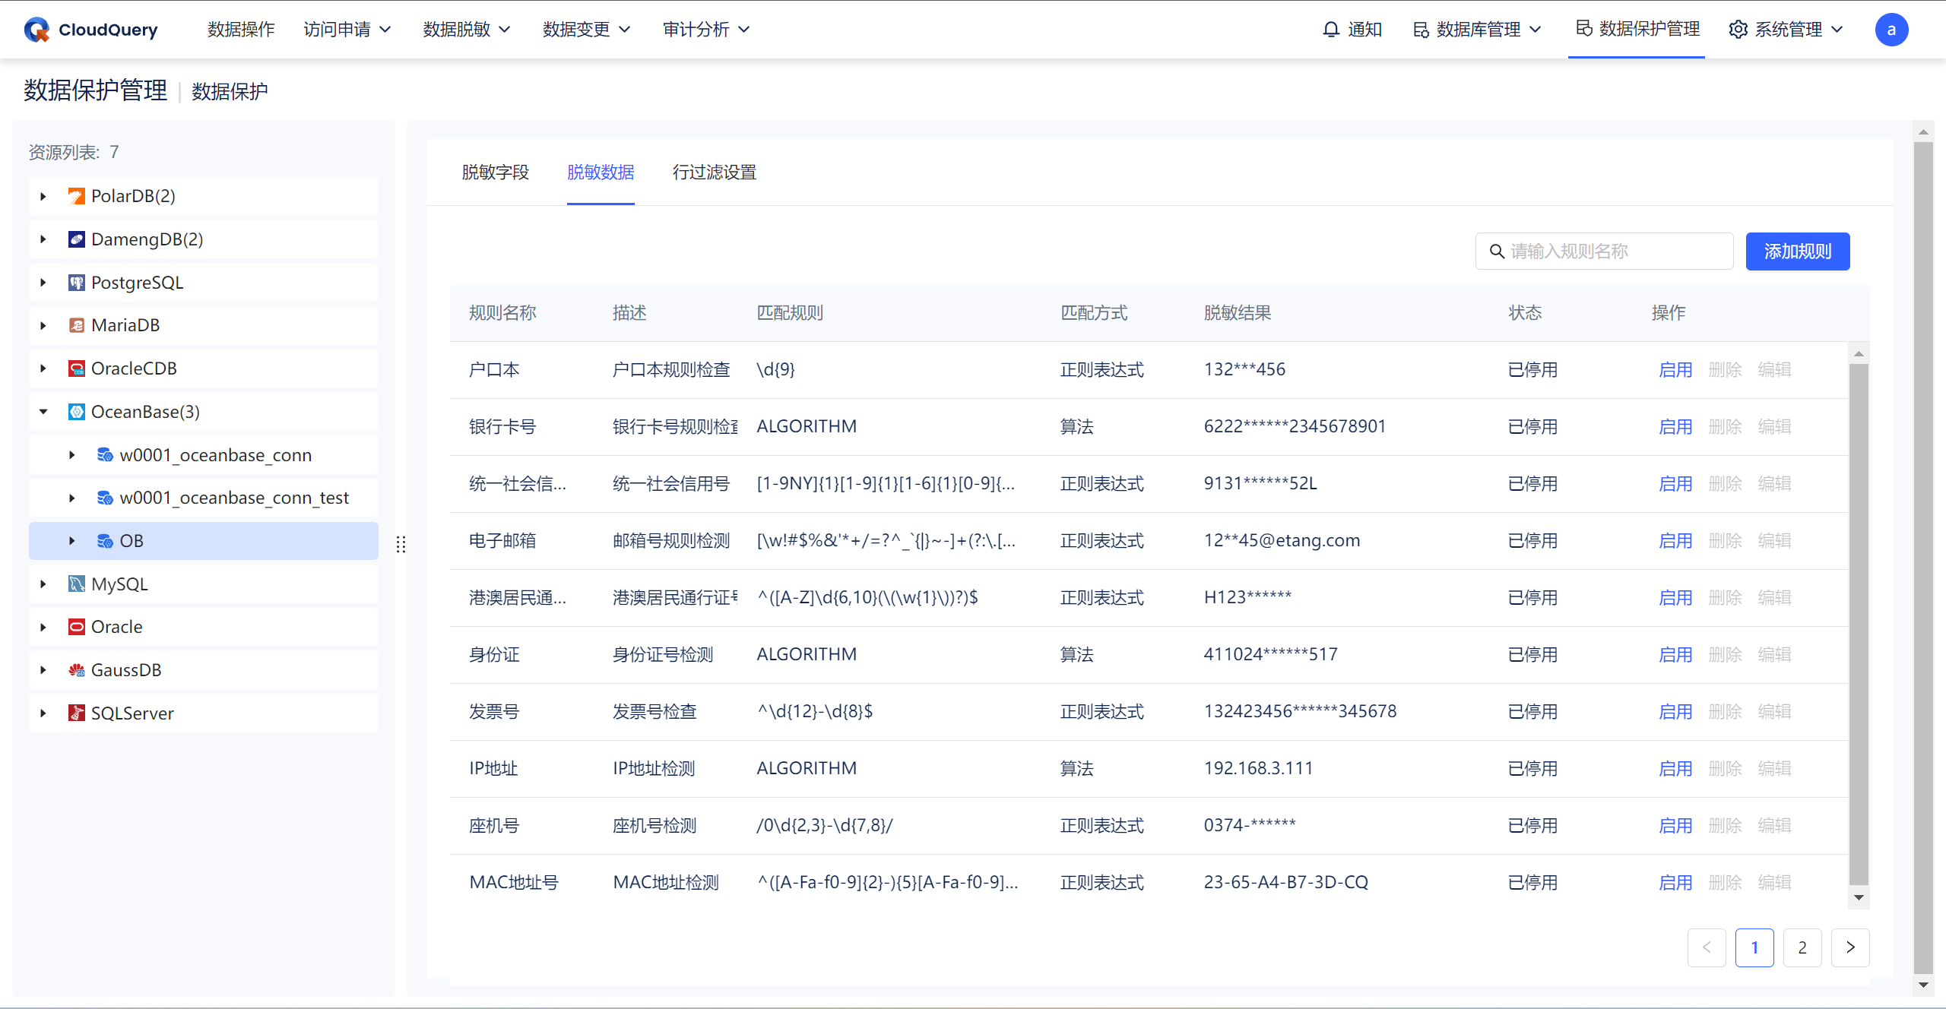
Task: Switch to the 行过滤设置 tab
Action: tap(714, 172)
